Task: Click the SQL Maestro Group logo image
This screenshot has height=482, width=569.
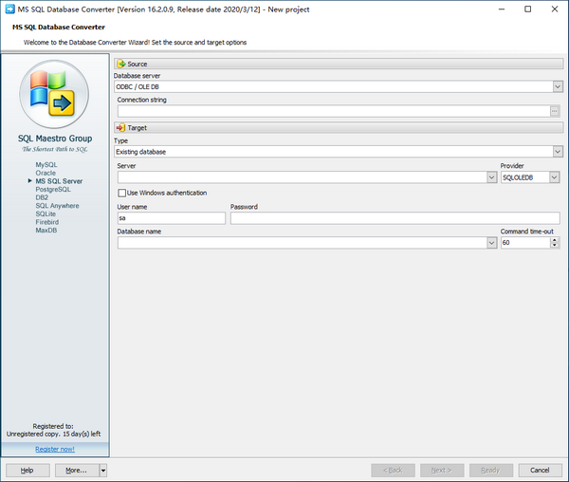Action: pyautogui.click(x=55, y=95)
